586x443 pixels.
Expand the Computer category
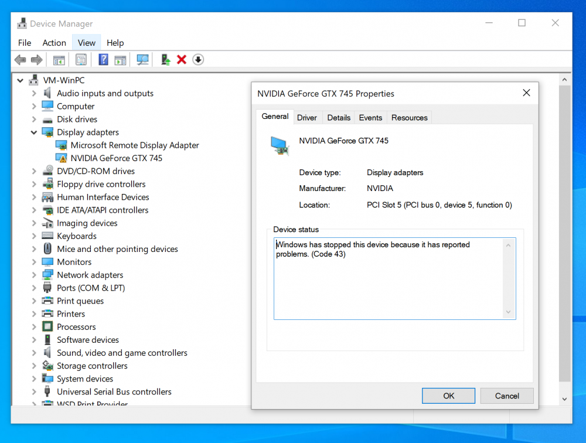(34, 106)
